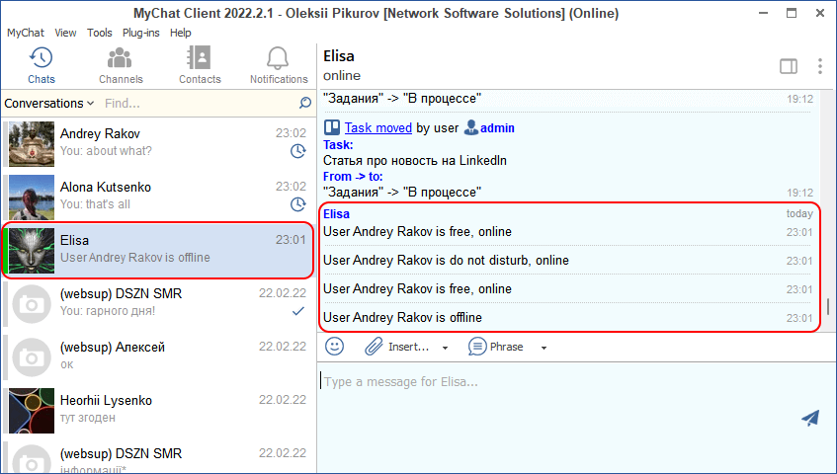
Task: Send message with paper plane icon
Action: 810,418
